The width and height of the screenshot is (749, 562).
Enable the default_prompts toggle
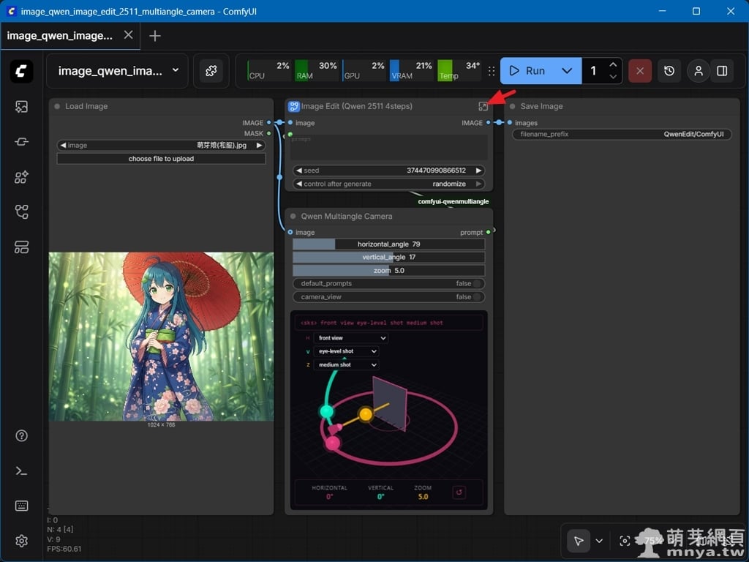point(477,284)
